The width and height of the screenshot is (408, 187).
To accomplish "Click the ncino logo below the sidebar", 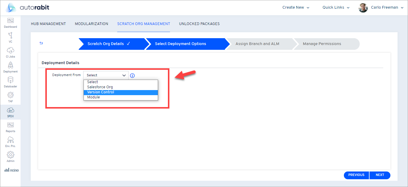I will click(x=11, y=170).
